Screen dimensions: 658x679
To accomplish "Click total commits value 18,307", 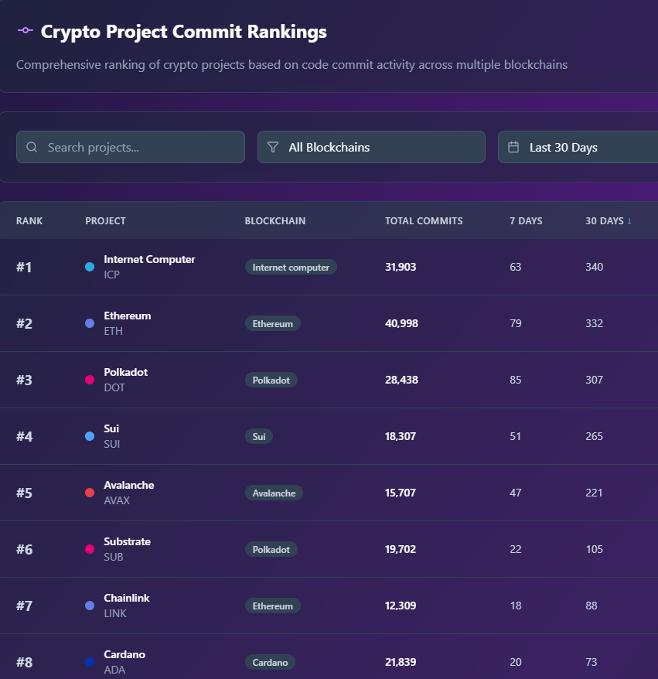I will (x=401, y=436).
